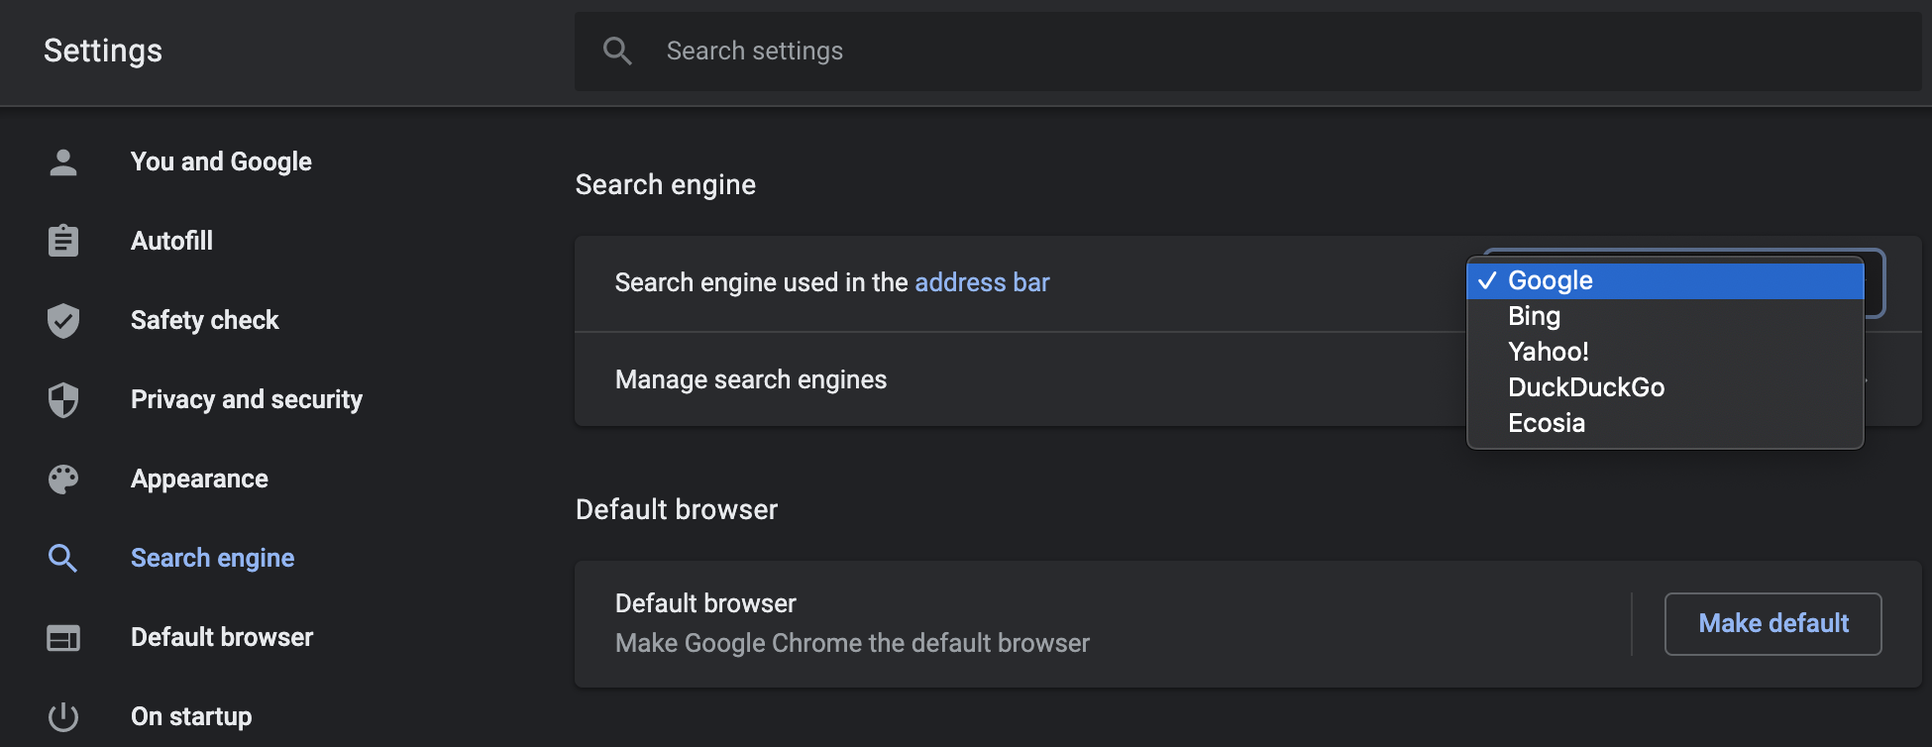This screenshot has height=747, width=1932.
Task: Open the Privacy and security section
Action: click(246, 399)
